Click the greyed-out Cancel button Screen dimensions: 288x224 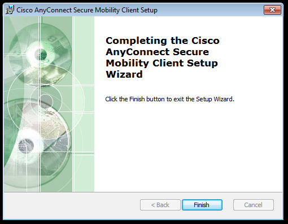click(x=254, y=205)
